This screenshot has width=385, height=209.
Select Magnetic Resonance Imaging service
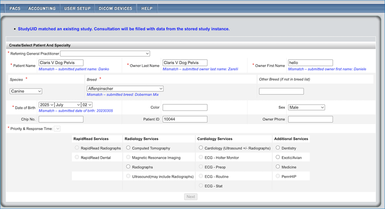[x=128, y=157]
